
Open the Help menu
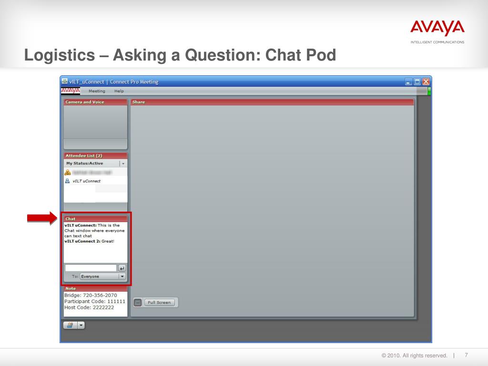point(119,91)
